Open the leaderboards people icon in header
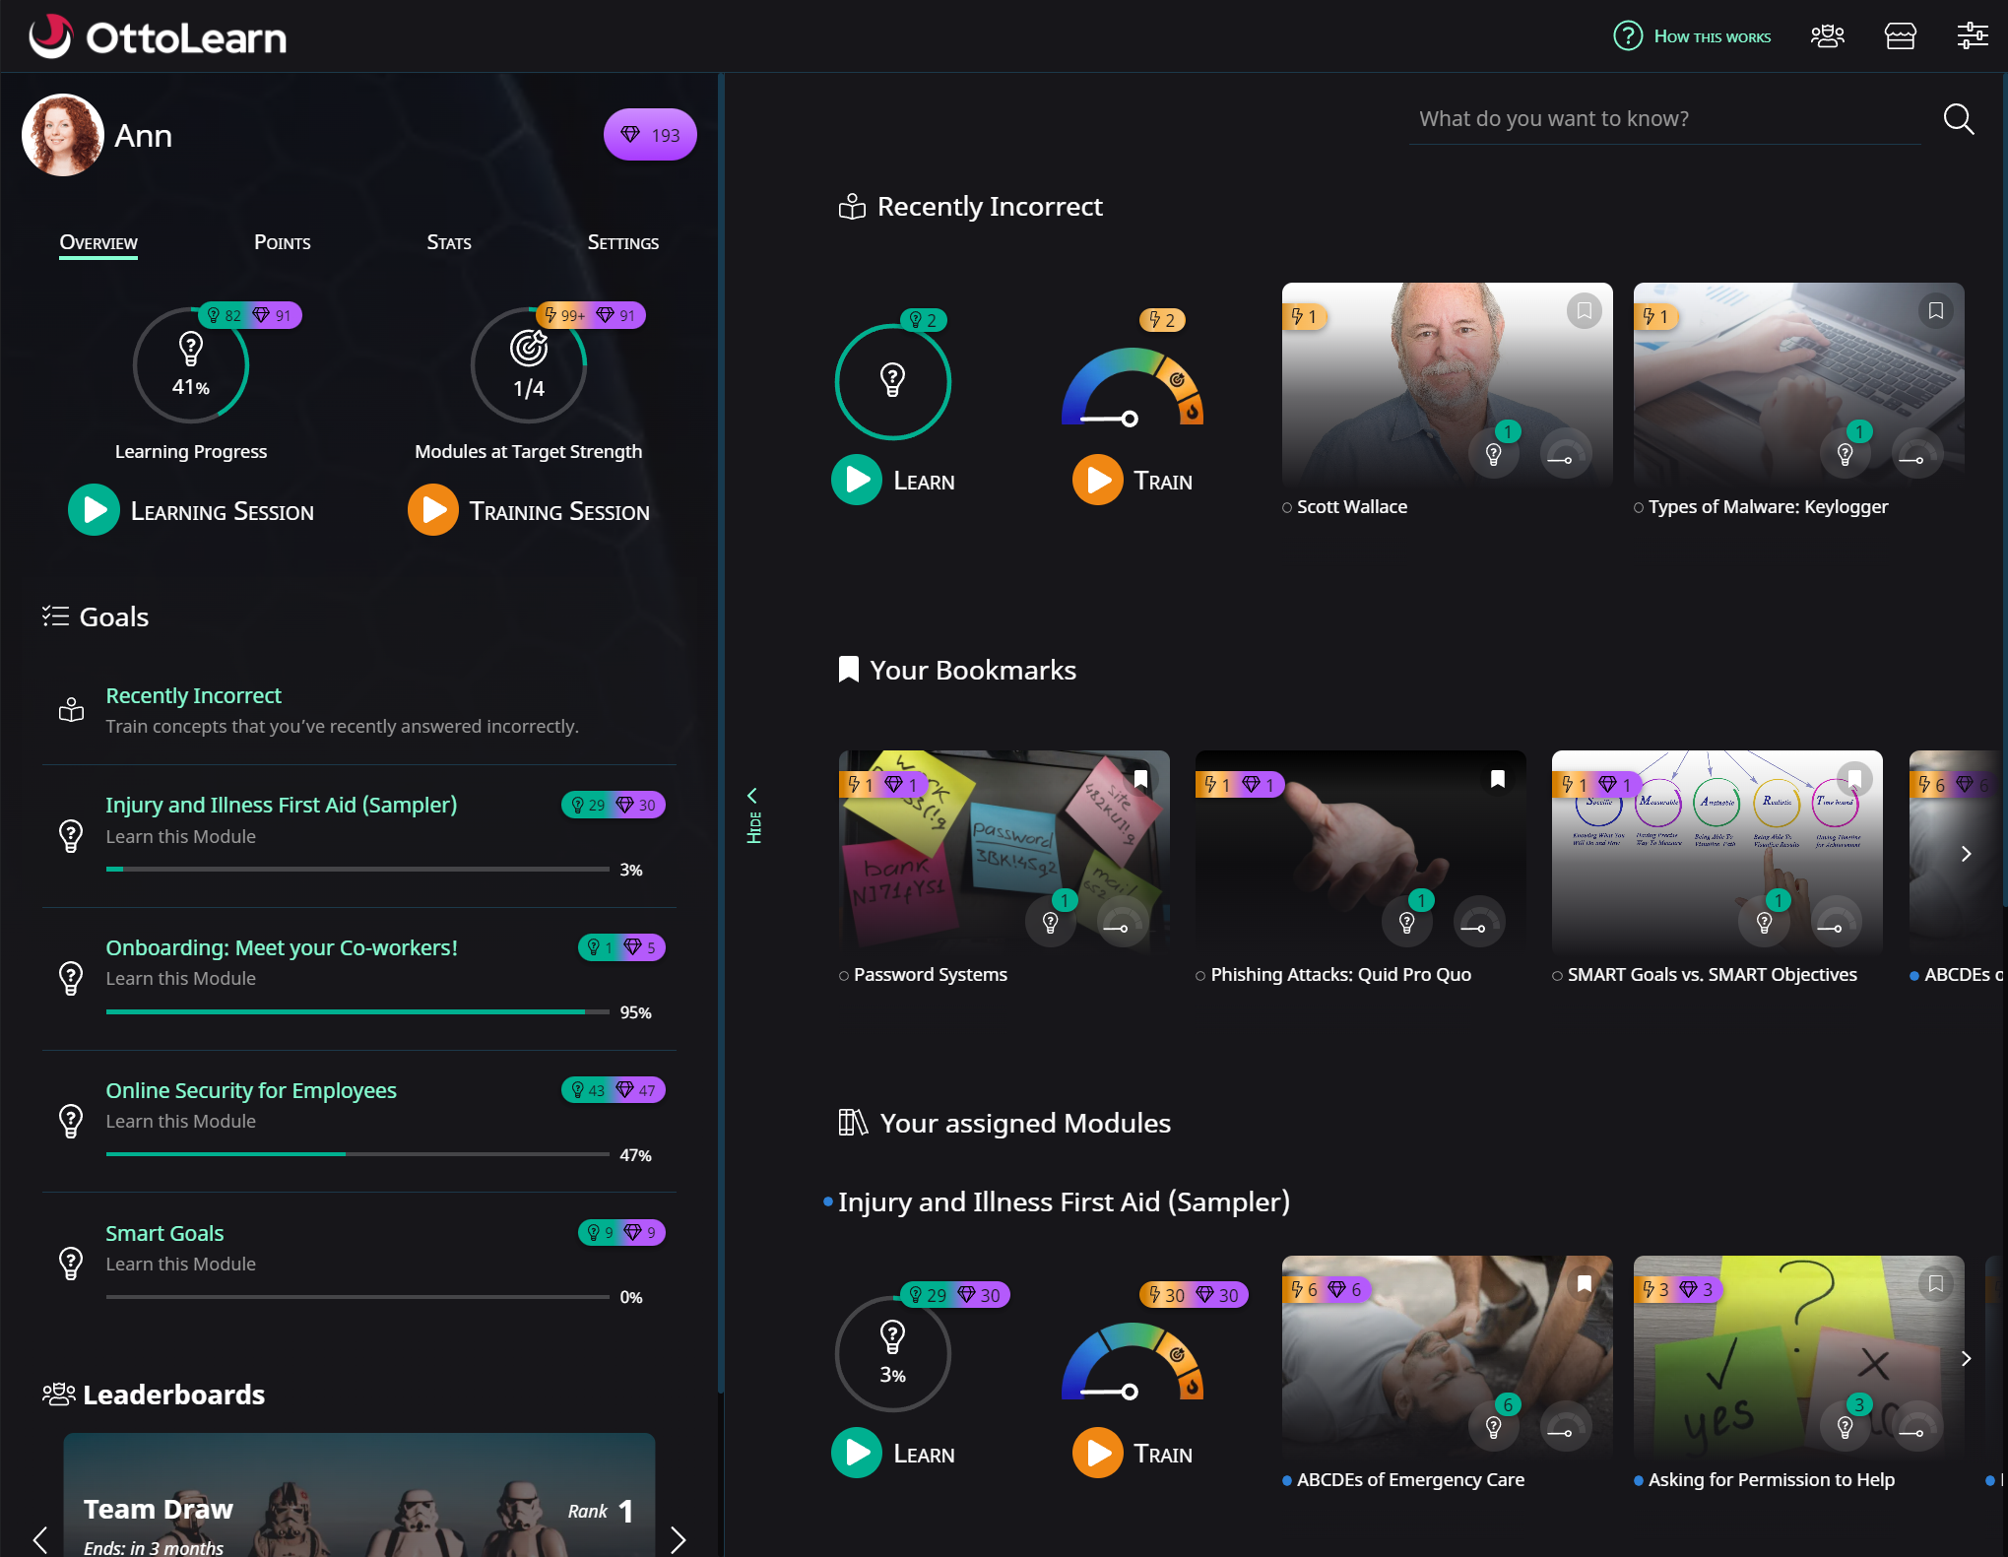Viewport: 2008px width, 1557px height. [1828, 36]
